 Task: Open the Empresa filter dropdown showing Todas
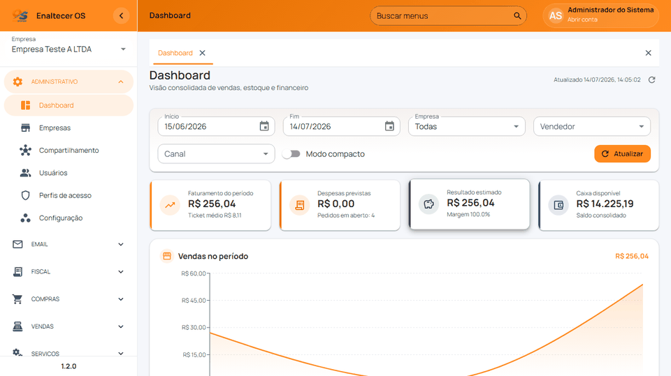coord(466,126)
